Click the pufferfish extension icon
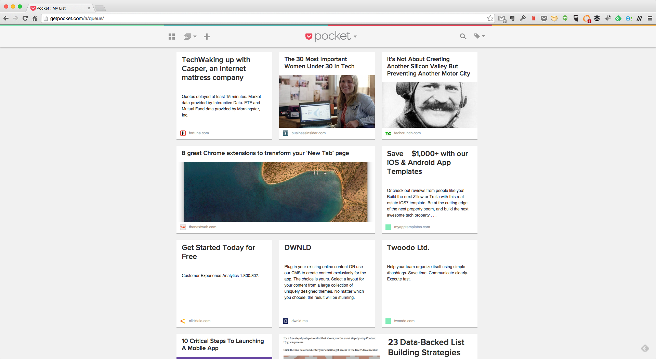Viewport: 656px width, 359px height. click(554, 18)
